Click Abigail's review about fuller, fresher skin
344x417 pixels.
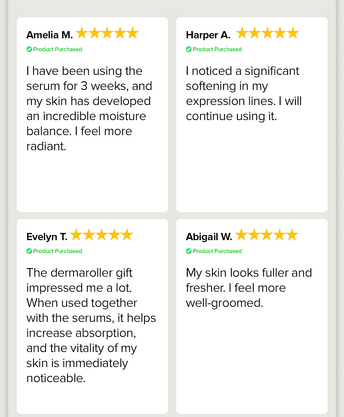click(249, 288)
